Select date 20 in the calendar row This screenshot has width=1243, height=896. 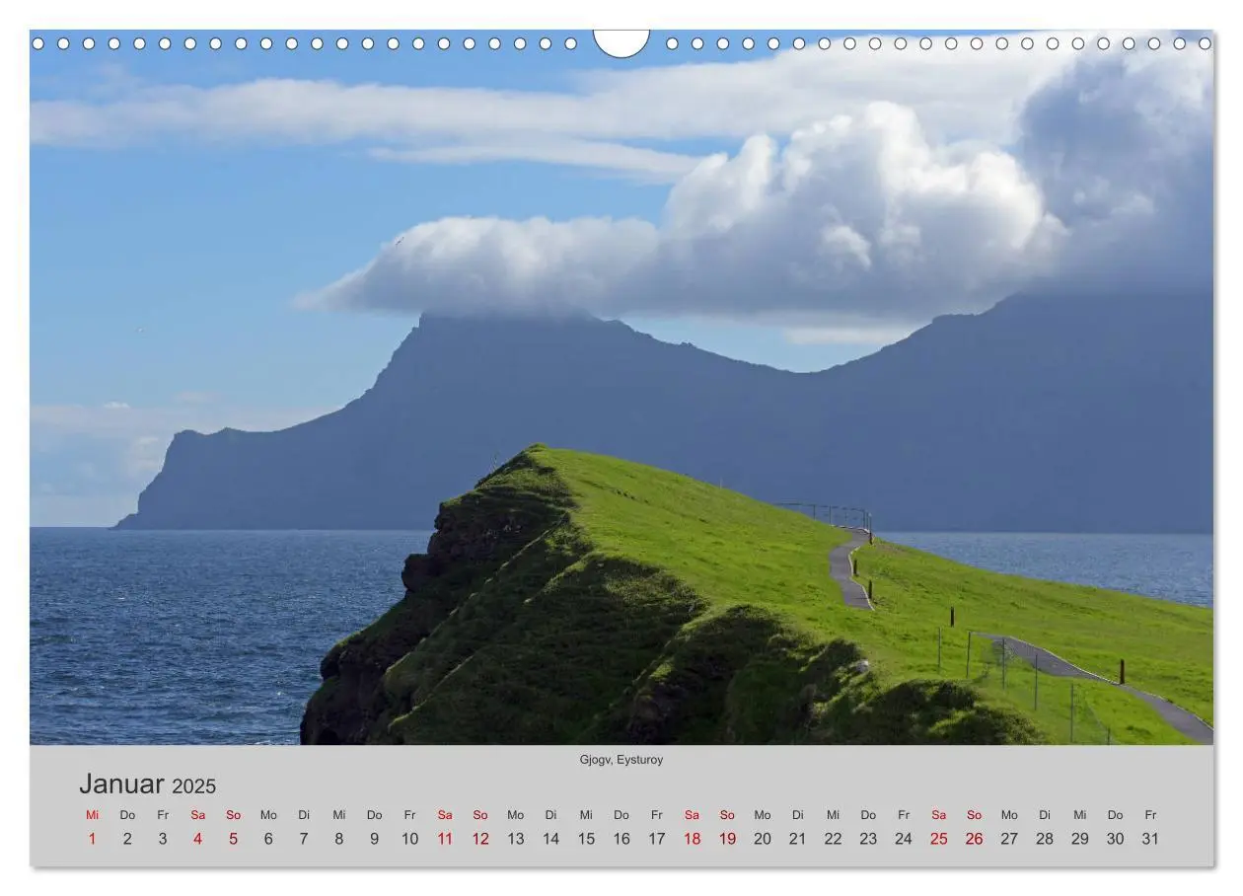pos(763,839)
